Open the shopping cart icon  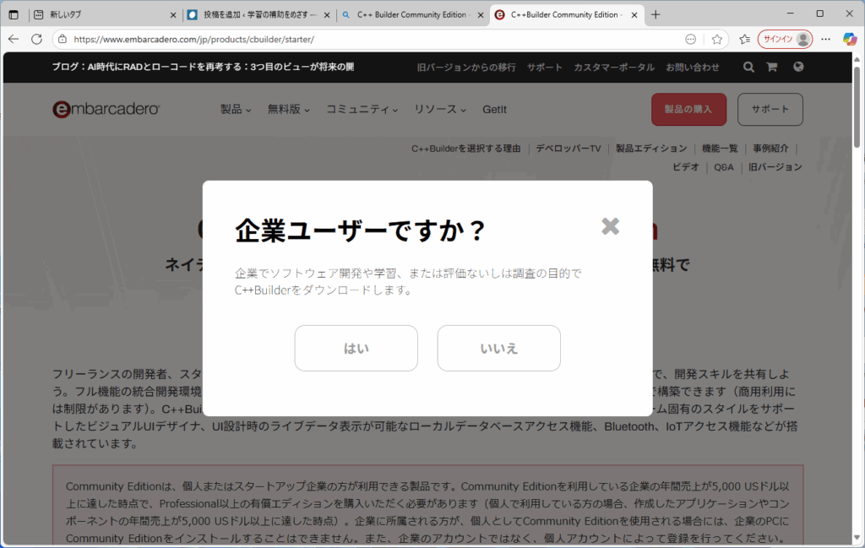772,67
